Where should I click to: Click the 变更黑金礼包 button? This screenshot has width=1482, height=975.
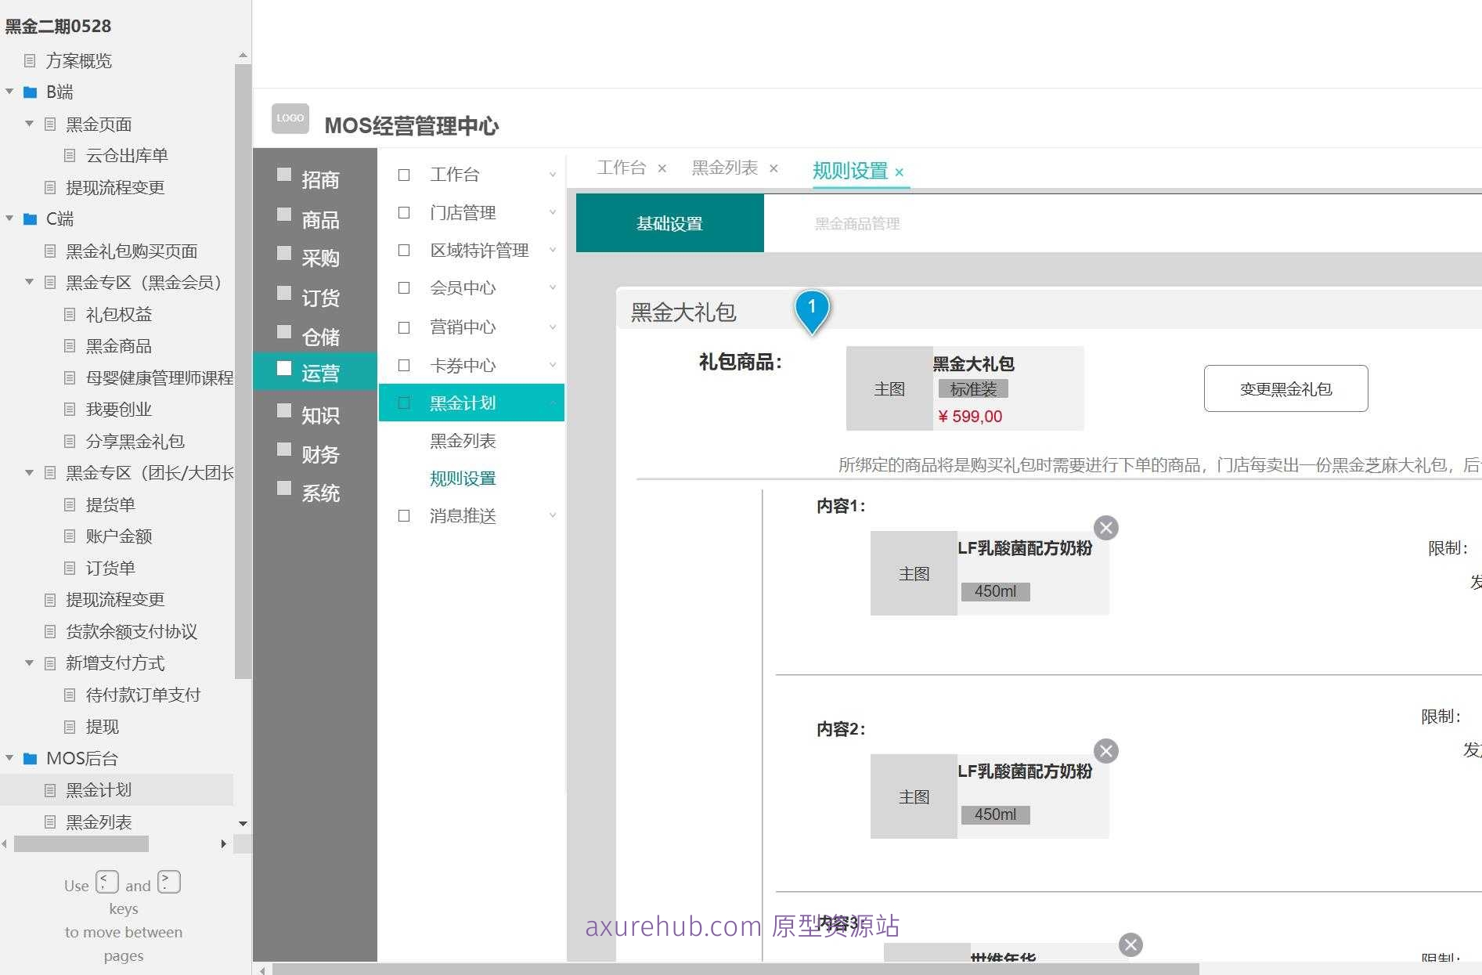pos(1285,388)
